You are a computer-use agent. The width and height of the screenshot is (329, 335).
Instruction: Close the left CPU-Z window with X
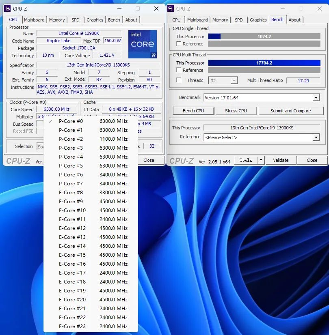click(x=156, y=9)
